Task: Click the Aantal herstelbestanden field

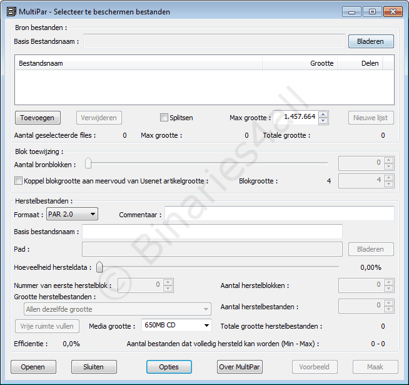Action: click(361, 306)
